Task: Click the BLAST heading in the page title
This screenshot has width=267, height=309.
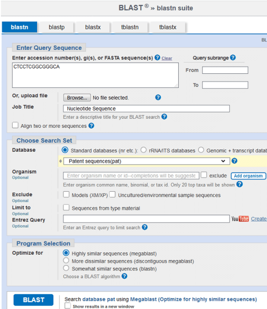Action: pyautogui.click(x=131, y=8)
